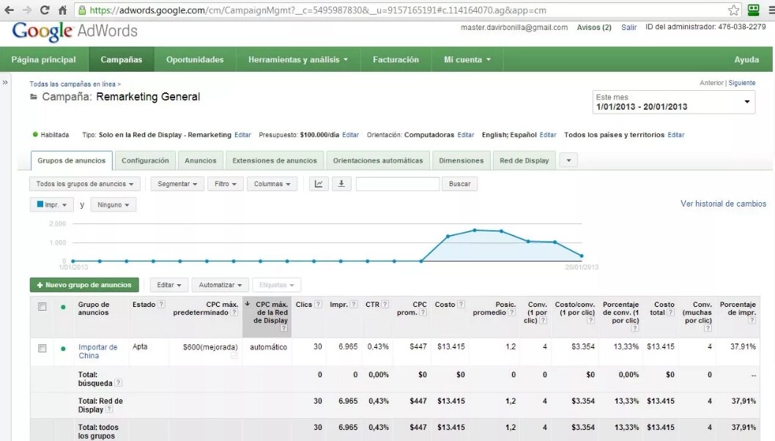Open the Filtro dropdown

tap(226, 184)
